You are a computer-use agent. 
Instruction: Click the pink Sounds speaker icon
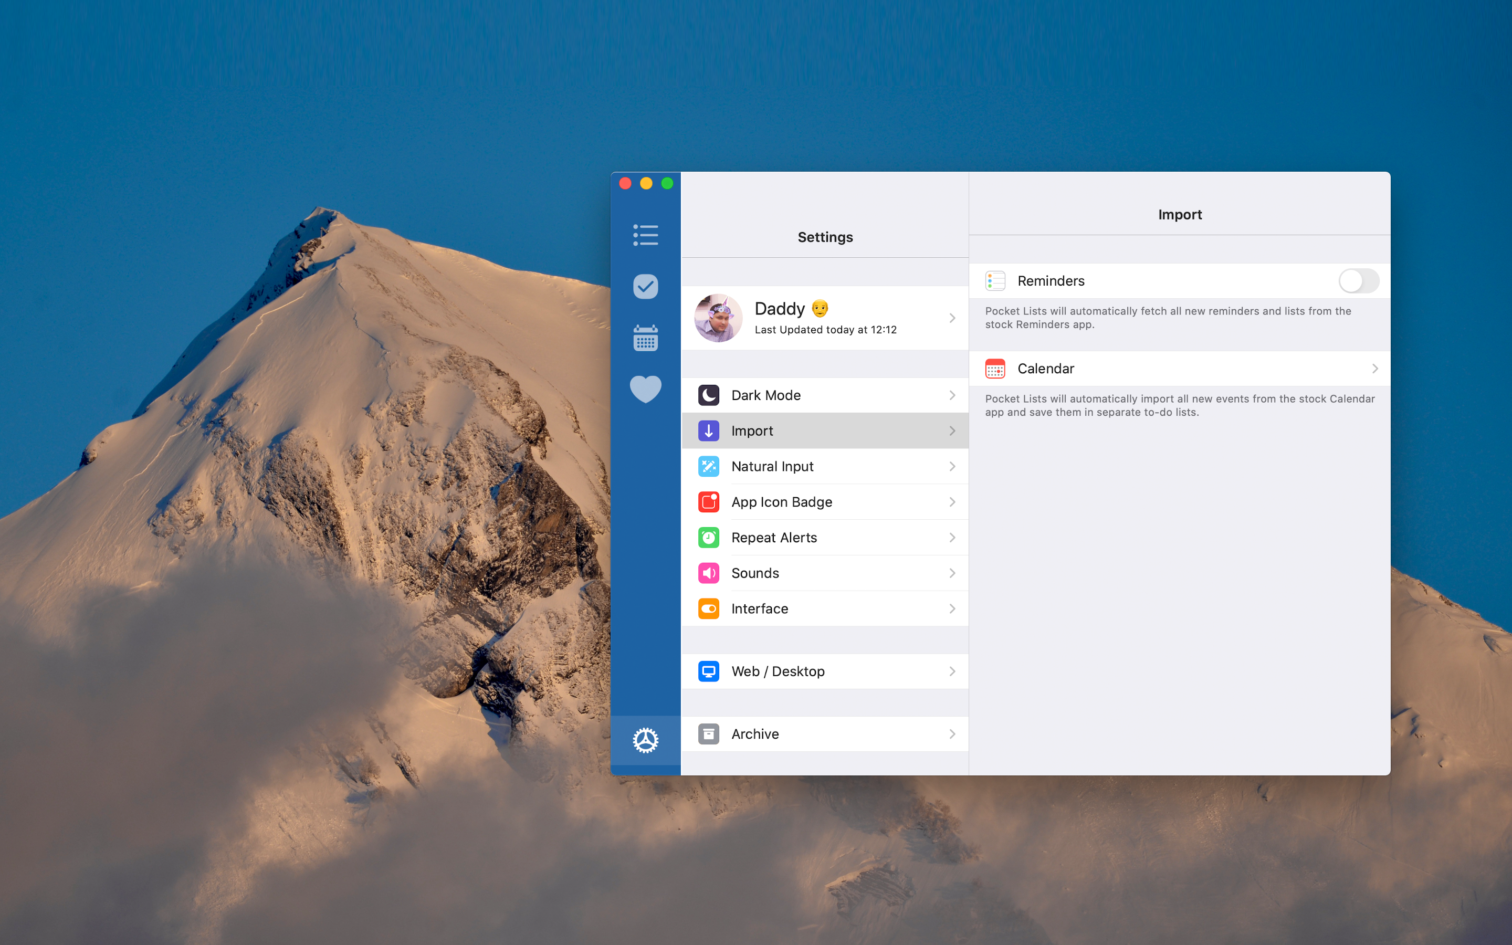click(x=709, y=573)
